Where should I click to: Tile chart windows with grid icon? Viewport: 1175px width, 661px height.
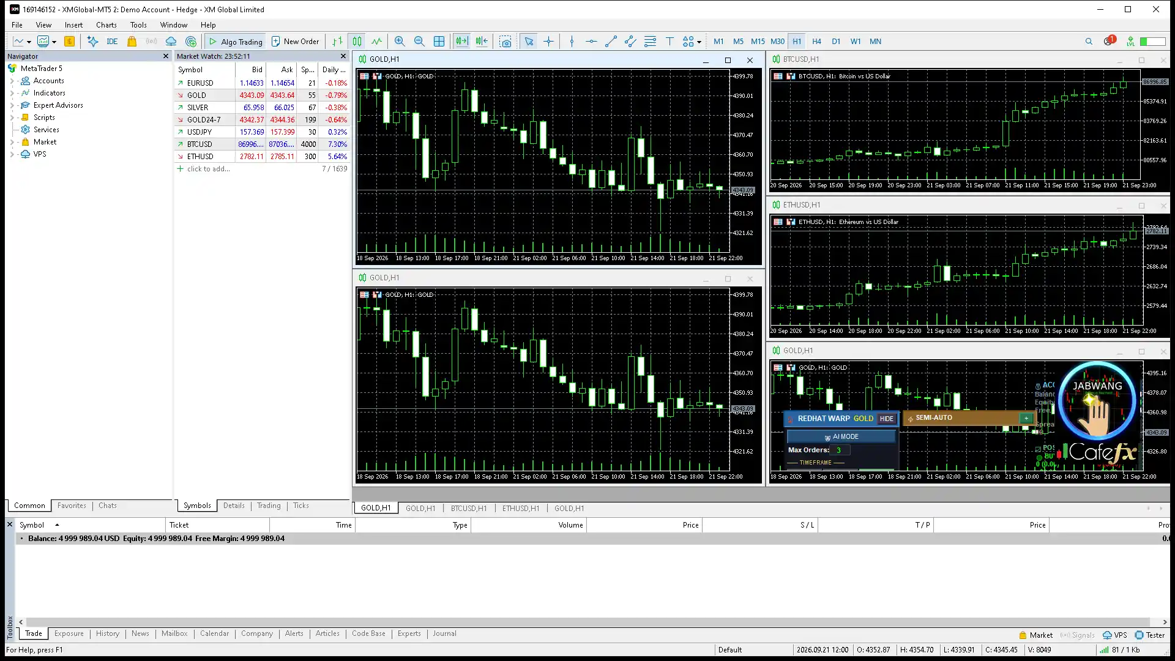[439, 42]
